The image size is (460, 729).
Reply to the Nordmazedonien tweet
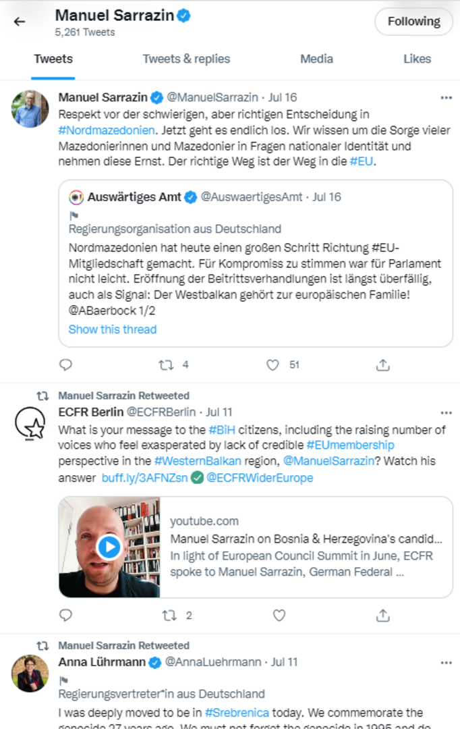click(x=65, y=365)
